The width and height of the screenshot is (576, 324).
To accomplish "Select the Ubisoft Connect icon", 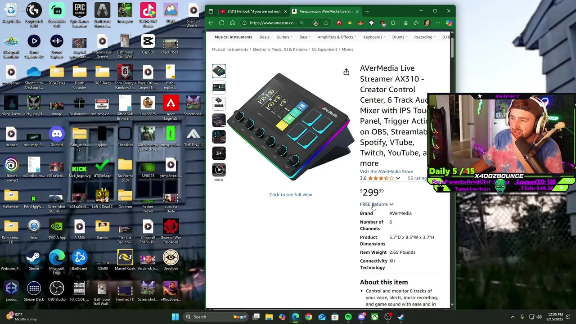I will click(11, 170).
